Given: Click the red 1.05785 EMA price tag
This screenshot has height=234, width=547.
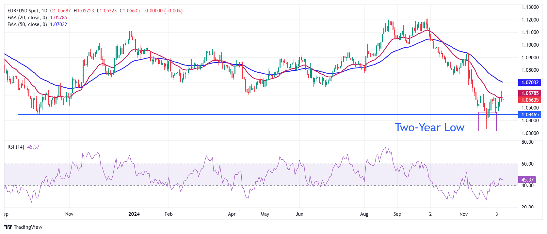Looking at the screenshot, I should point(529,93).
